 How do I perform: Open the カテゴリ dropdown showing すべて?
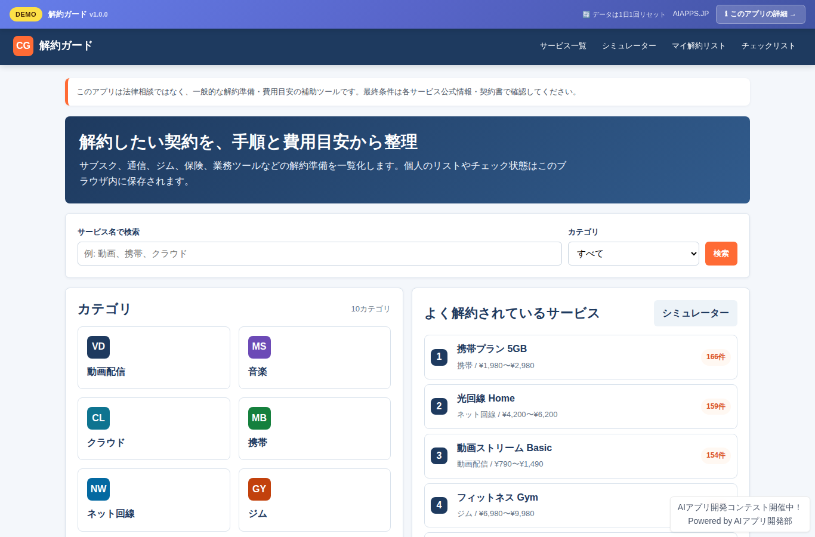(633, 254)
